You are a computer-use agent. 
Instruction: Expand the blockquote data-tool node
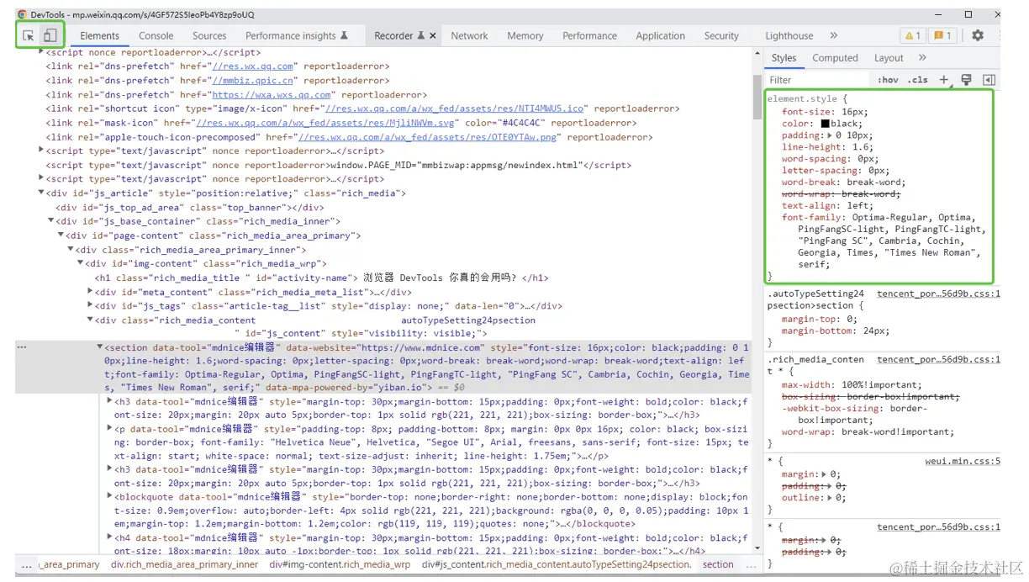[x=110, y=496]
